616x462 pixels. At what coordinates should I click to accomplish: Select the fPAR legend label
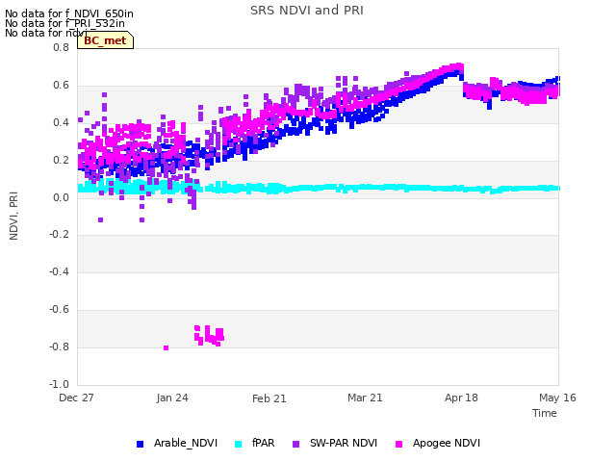(263, 443)
